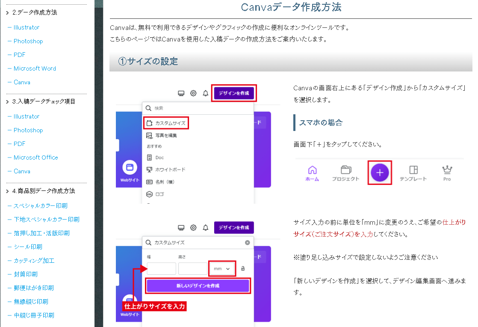478x327 pixels.
Task: Open Photoshop link under 3.入稿データチェック項目
Action: tap(28, 130)
